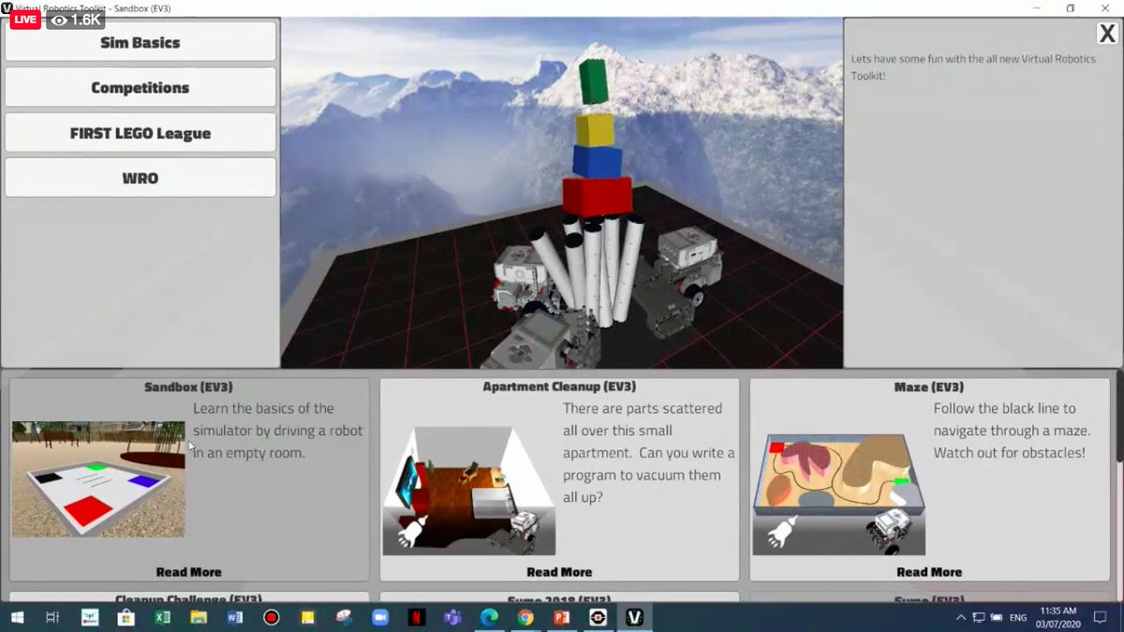This screenshot has width=1124, height=632.
Task: Click the Sandbox (EV3) card title
Action: 189,387
